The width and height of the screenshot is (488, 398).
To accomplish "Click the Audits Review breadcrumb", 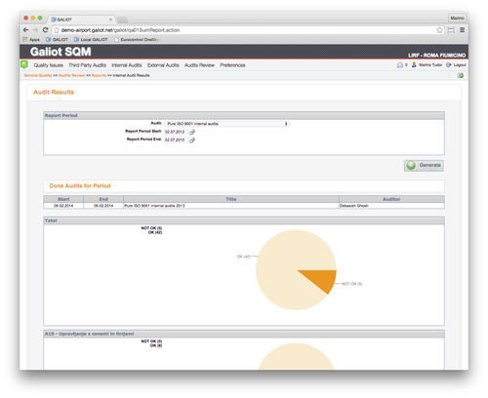I will click(x=71, y=75).
